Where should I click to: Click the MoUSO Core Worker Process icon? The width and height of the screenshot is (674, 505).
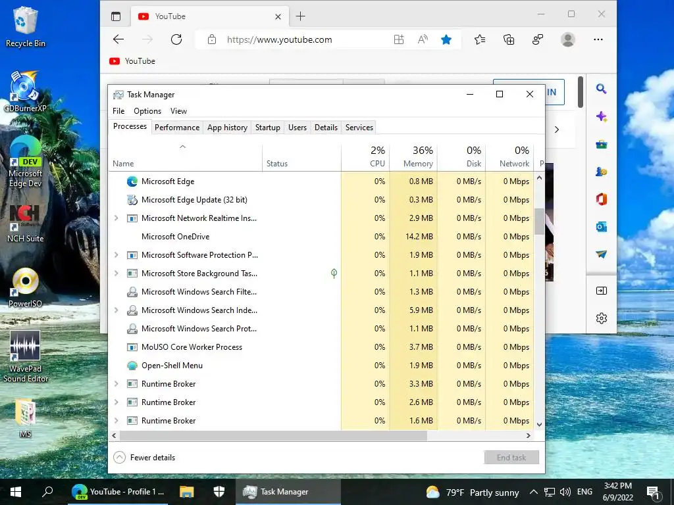click(x=132, y=347)
